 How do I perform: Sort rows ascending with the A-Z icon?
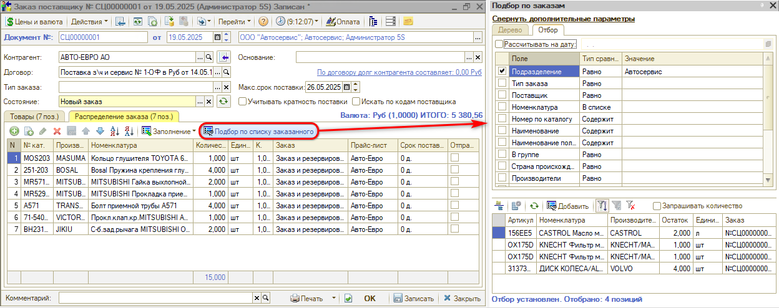point(114,131)
